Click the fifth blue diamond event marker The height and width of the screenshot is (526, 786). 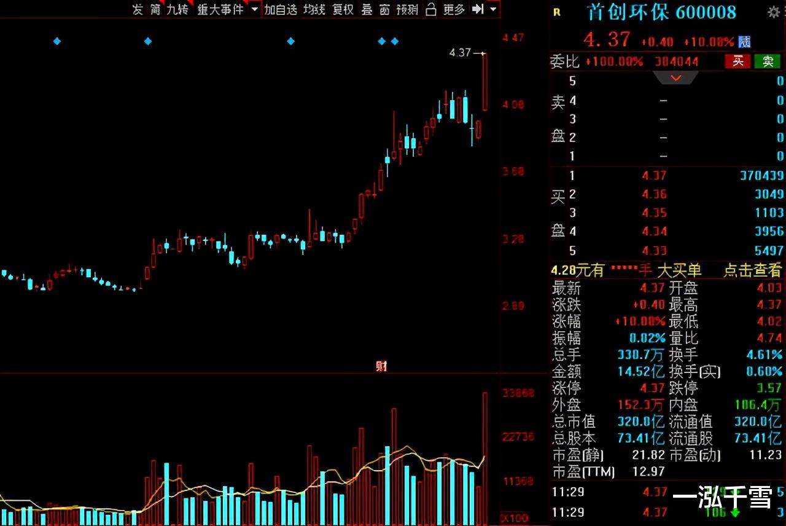coord(395,41)
